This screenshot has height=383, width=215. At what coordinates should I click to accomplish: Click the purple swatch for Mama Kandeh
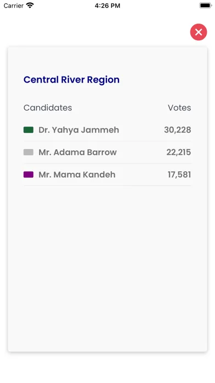point(29,174)
